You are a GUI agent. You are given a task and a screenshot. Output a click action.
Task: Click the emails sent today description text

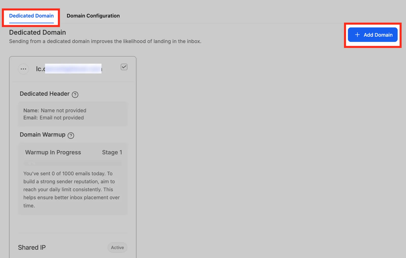click(72, 189)
